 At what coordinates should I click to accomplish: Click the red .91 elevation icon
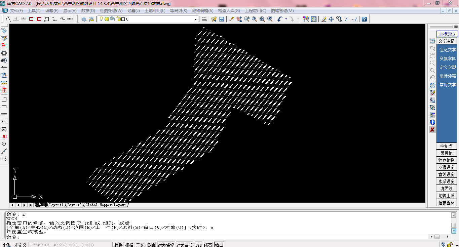tap(4, 136)
